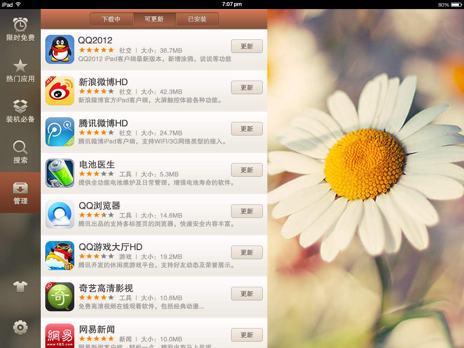
Task: Tap the 大小：10.6MB size text
Action: click(162, 298)
